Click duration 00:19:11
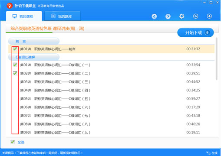 tap(193, 133)
